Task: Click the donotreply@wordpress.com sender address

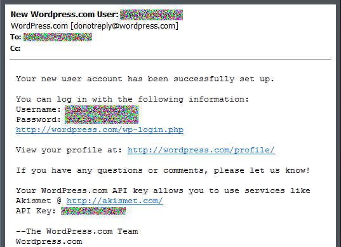Action: (x=126, y=26)
